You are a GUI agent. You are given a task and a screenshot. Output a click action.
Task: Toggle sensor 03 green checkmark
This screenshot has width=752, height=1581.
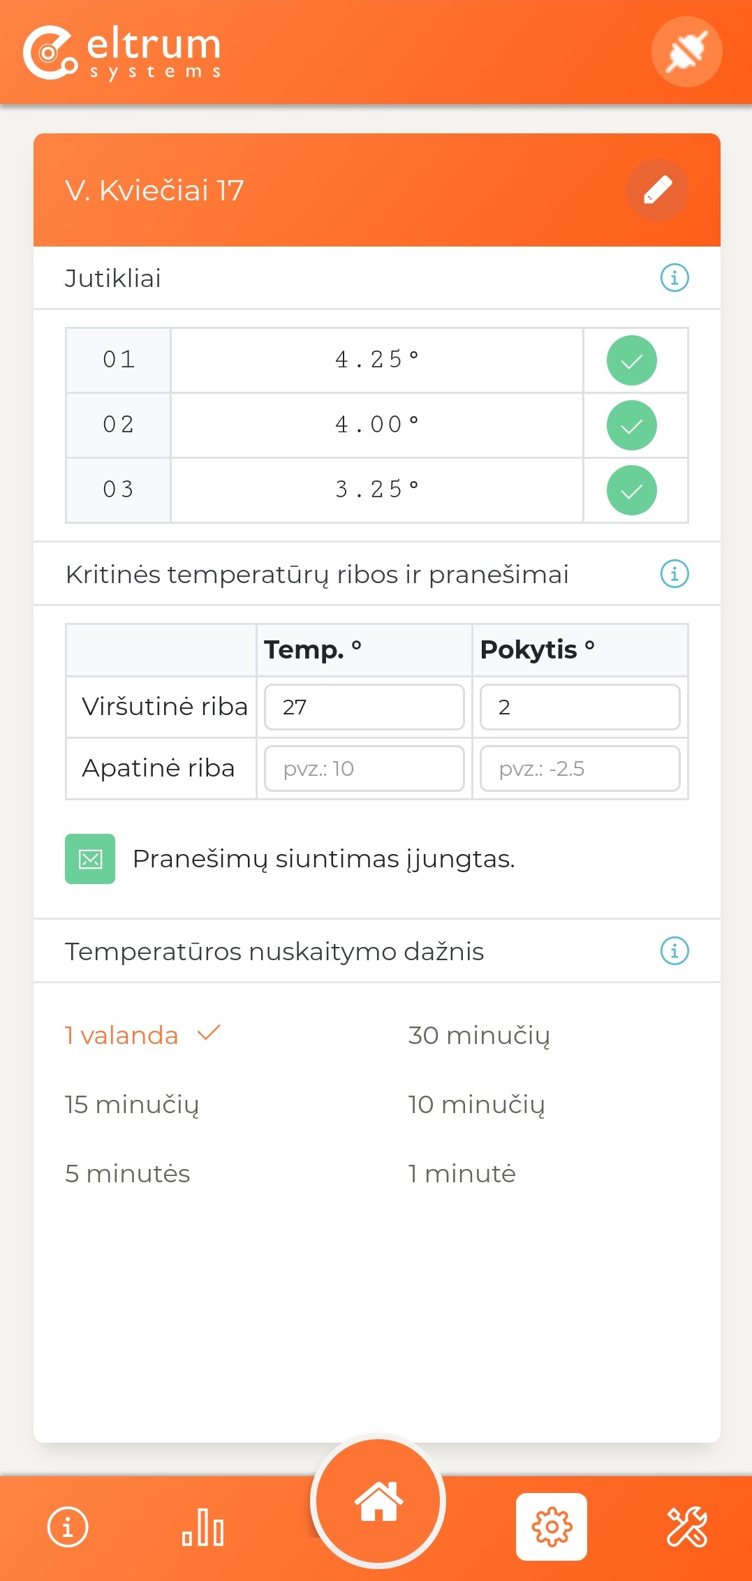pyautogui.click(x=631, y=490)
